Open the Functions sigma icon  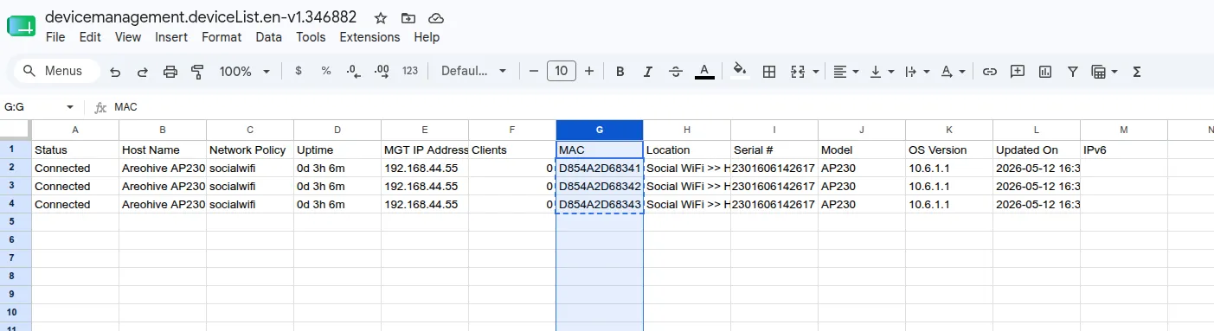pyautogui.click(x=1137, y=71)
